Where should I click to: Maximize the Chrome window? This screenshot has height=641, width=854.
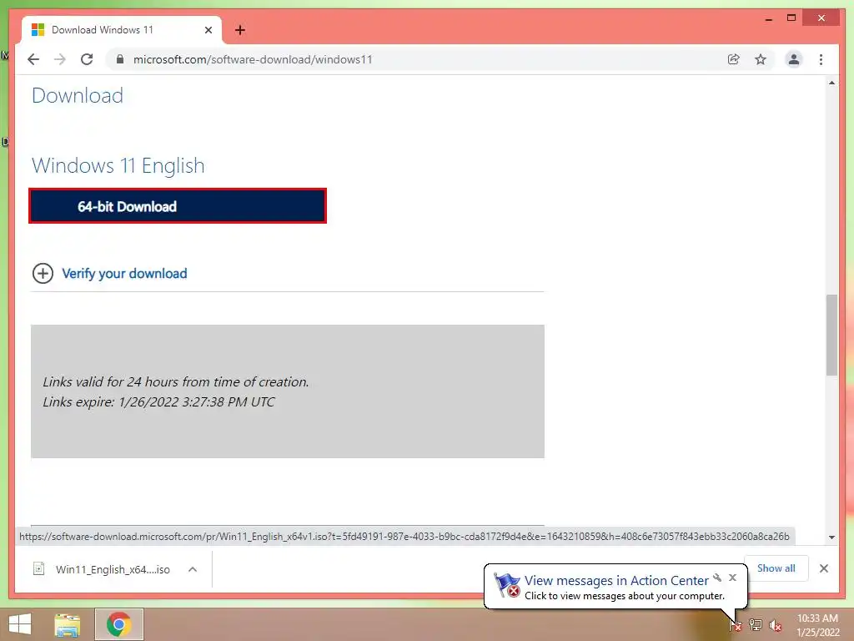(x=791, y=18)
